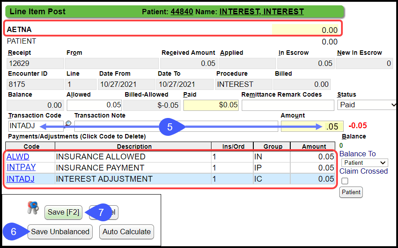Click the Save [F2] button
This screenshot has height=248, width=398.
63,212
